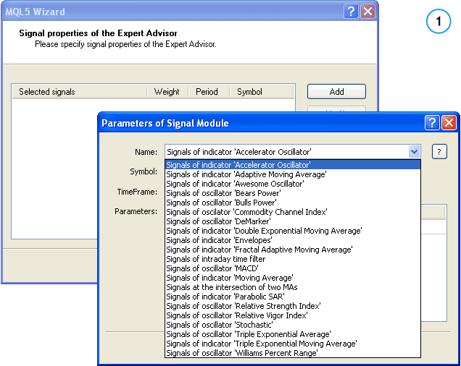Select 'Triple Exponential Moving Average' indicator signal

coord(293,343)
